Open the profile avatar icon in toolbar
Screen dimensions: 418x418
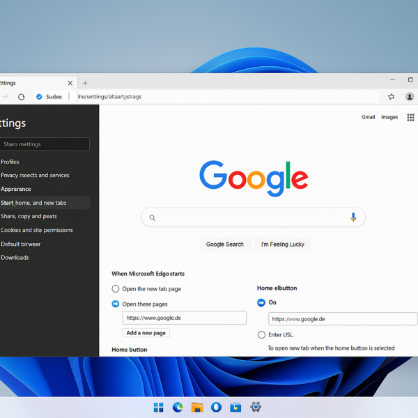tap(410, 97)
